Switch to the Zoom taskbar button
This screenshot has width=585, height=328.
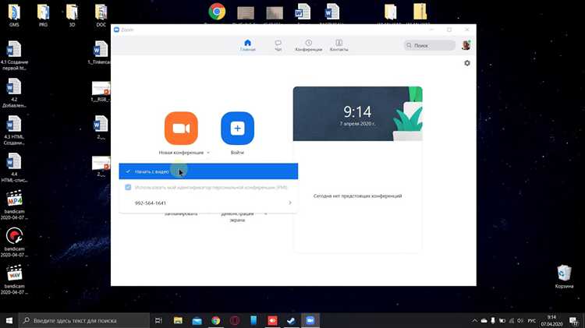[310, 320]
